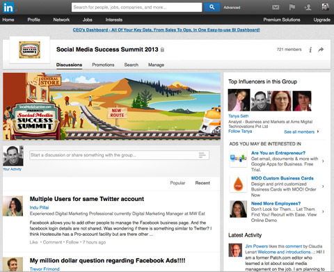334x272 pixels.
Task: Open the Network menu
Action: point(61,19)
